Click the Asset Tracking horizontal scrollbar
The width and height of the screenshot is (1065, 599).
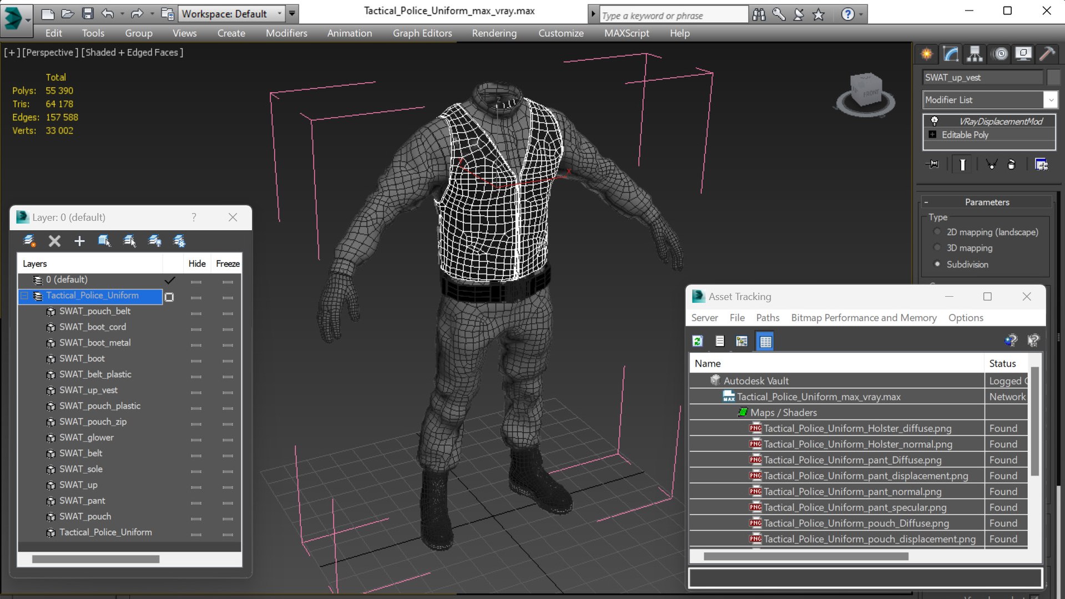tap(805, 556)
